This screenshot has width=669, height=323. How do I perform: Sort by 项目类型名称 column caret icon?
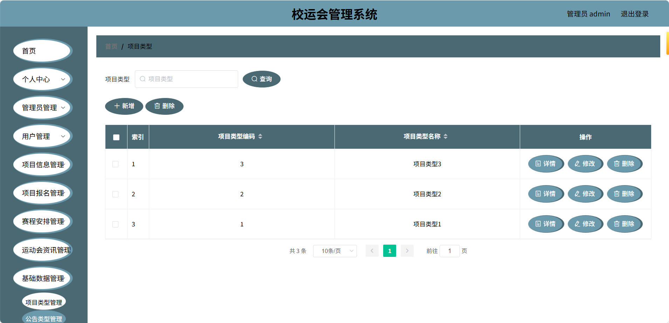click(446, 136)
